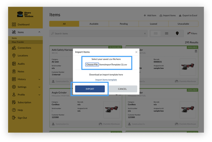The image size is (212, 142).
Task: Collapse the Items sidebar section chevron
Action: (39, 32)
